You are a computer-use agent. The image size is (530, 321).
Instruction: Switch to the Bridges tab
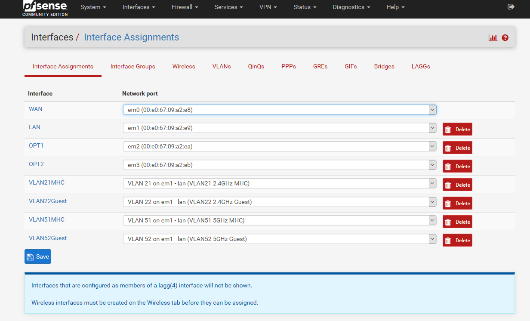[x=384, y=66]
